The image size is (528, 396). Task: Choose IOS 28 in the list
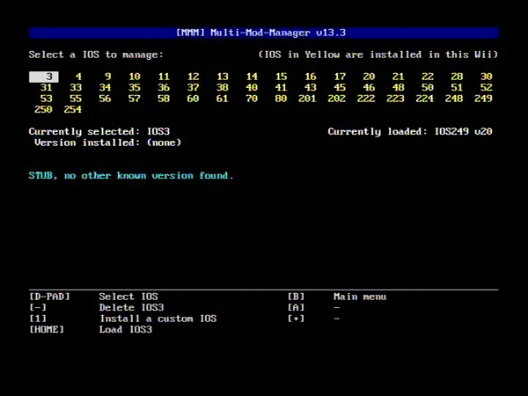click(x=457, y=77)
